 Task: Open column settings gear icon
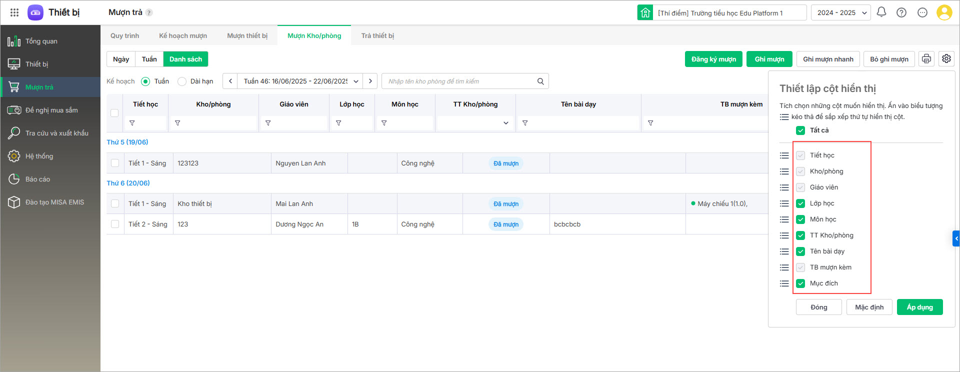[x=946, y=59]
